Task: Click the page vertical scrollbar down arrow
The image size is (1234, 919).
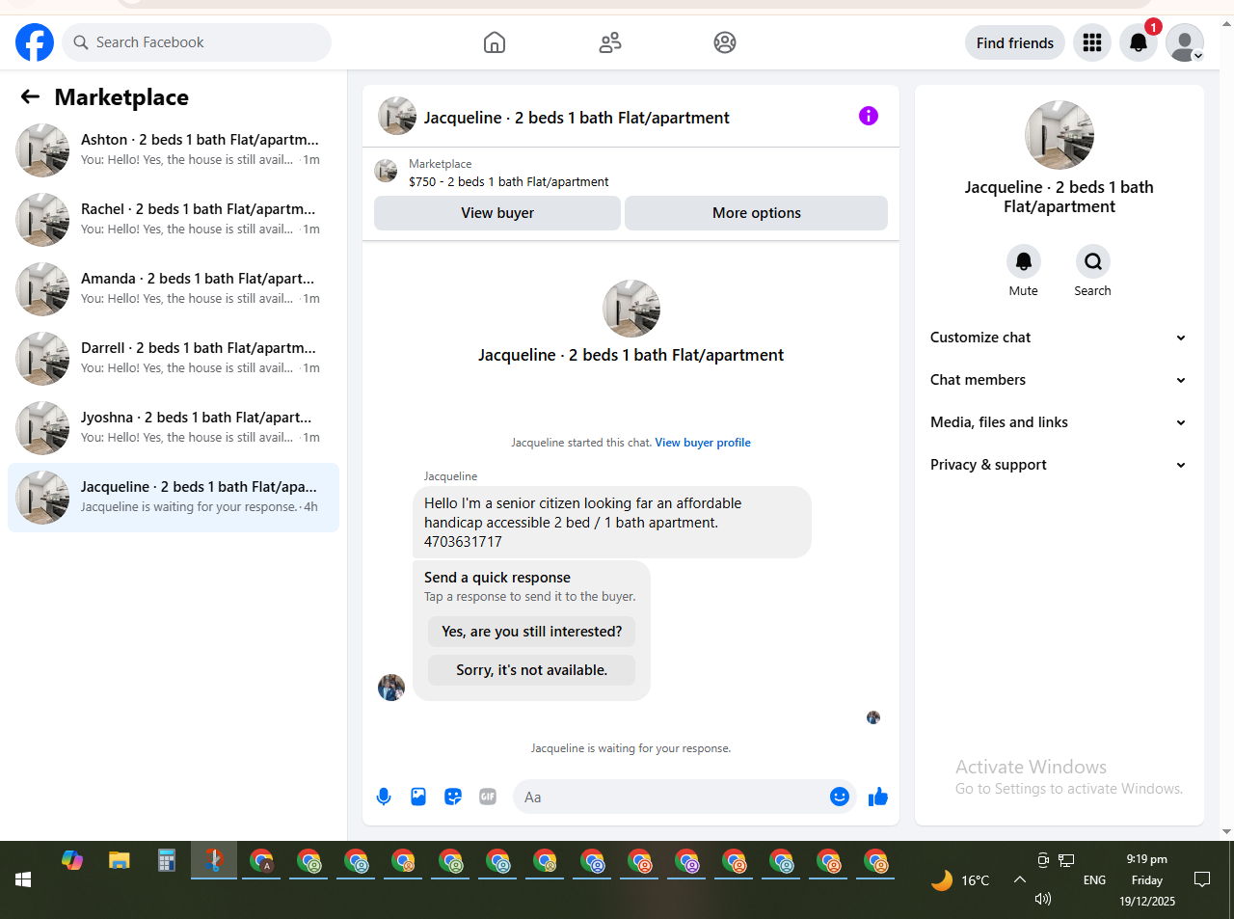Action: pyautogui.click(x=1226, y=831)
